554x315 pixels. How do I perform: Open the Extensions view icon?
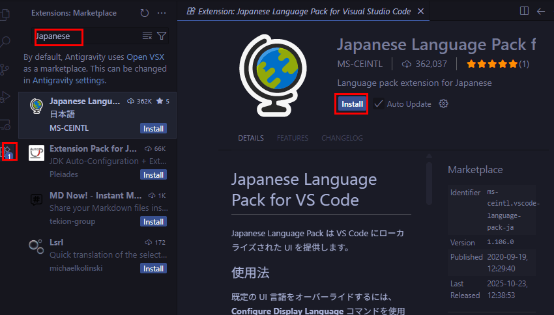point(9,152)
